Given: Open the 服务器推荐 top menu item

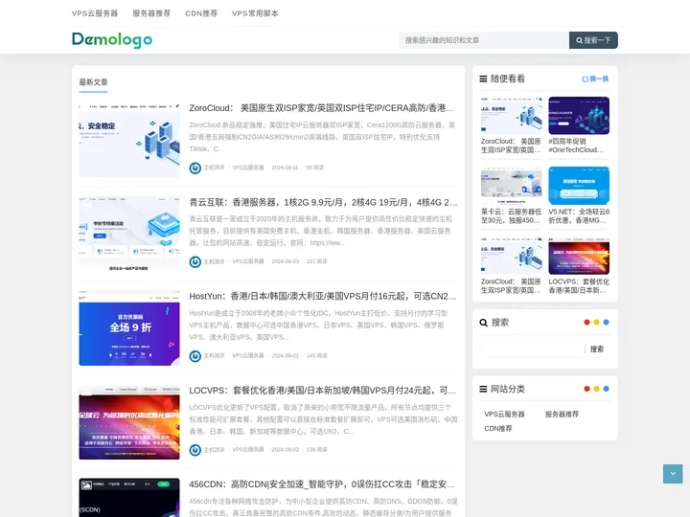Looking at the screenshot, I should click(151, 13).
